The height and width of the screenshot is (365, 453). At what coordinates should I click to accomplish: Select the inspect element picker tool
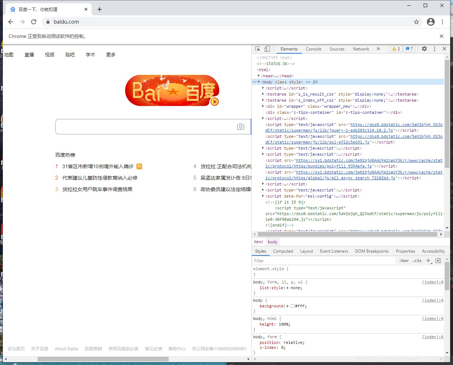click(x=257, y=49)
